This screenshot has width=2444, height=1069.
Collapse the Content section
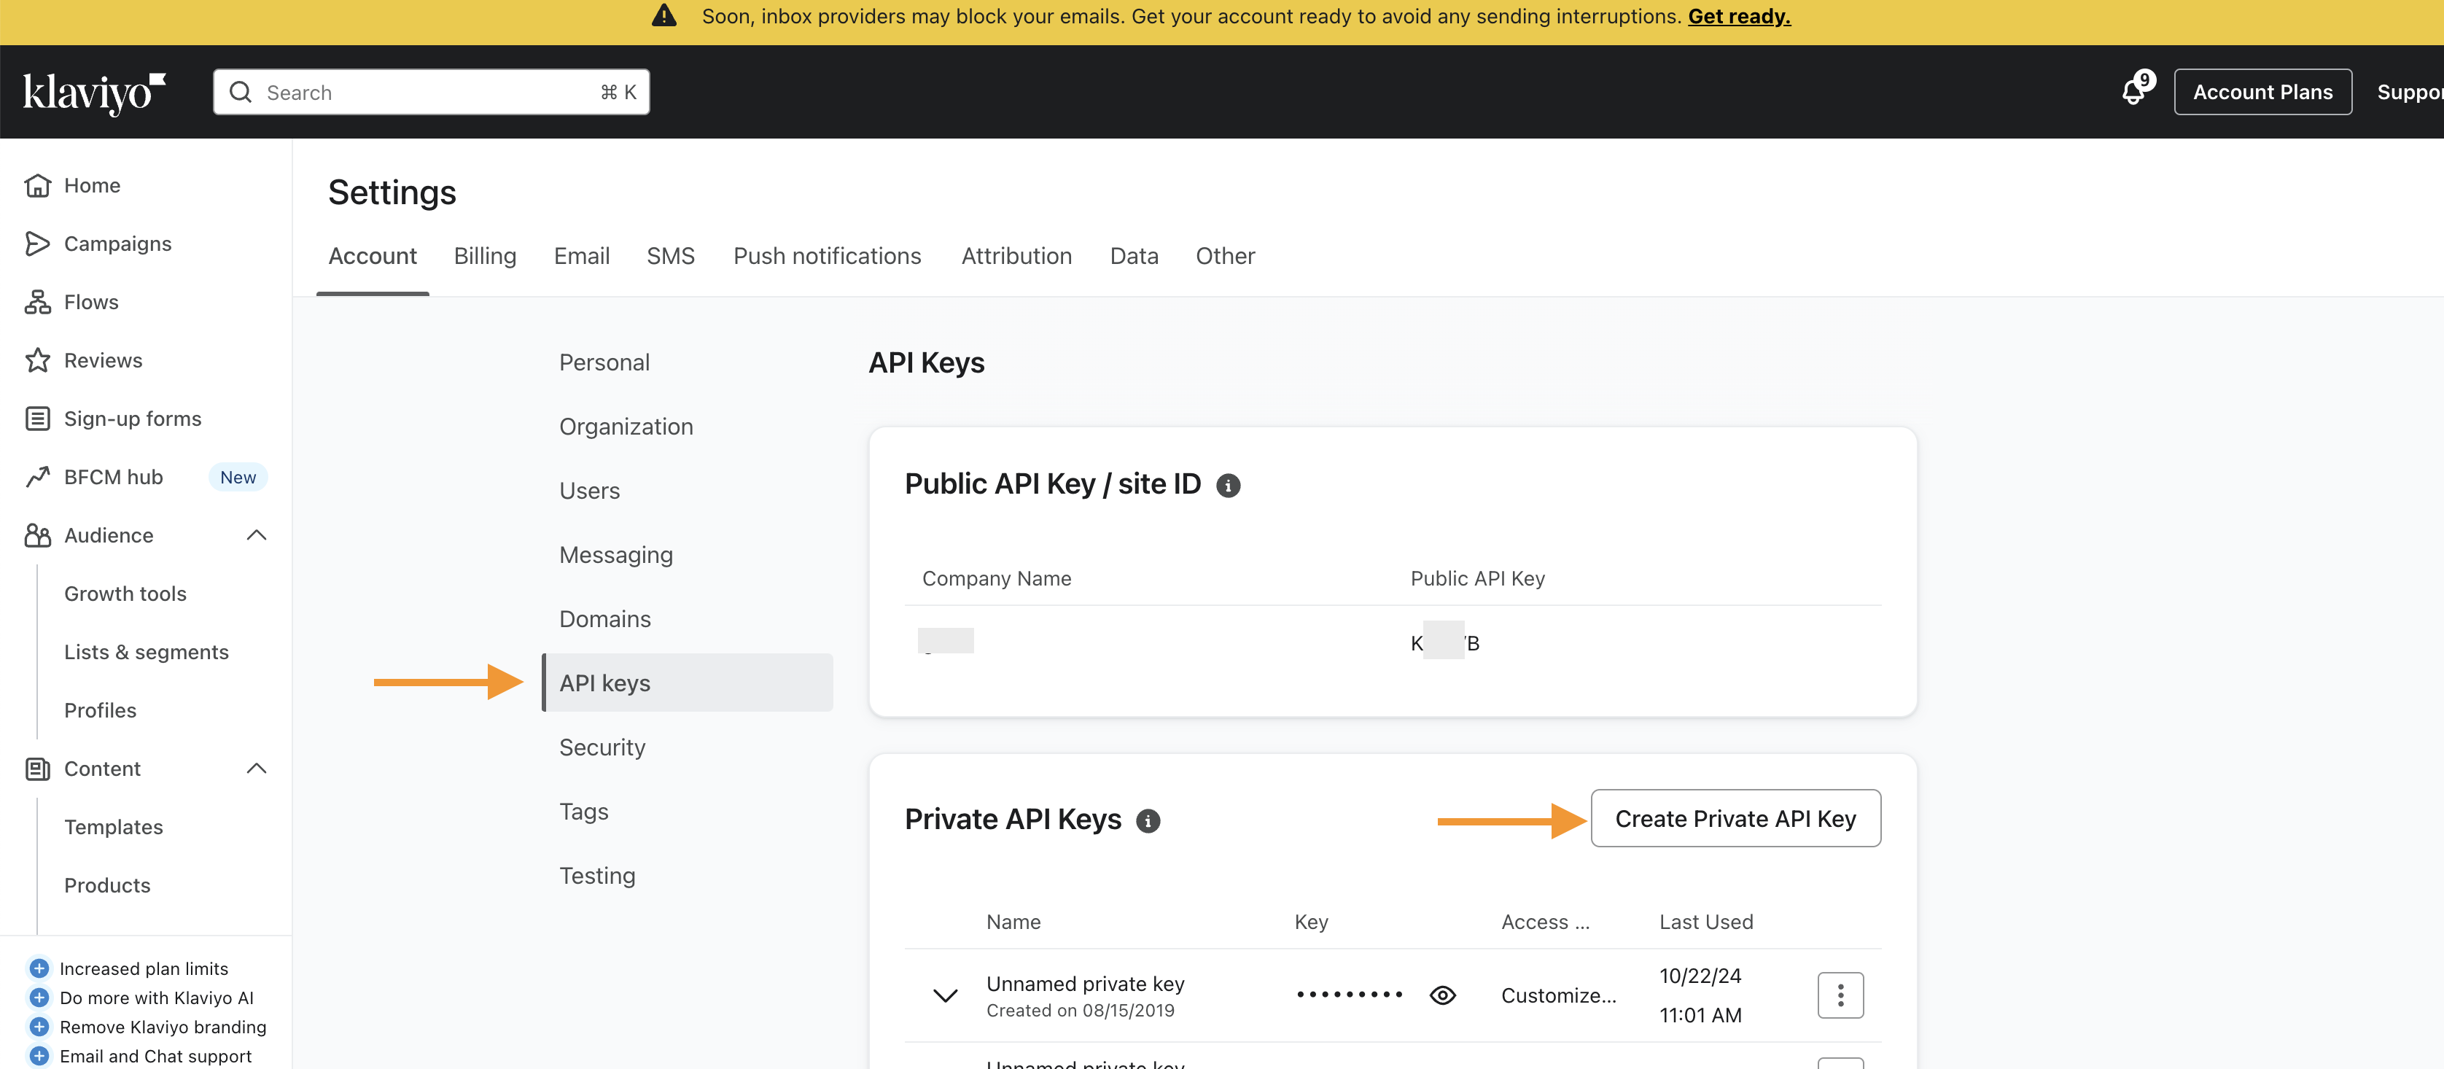[x=256, y=769]
